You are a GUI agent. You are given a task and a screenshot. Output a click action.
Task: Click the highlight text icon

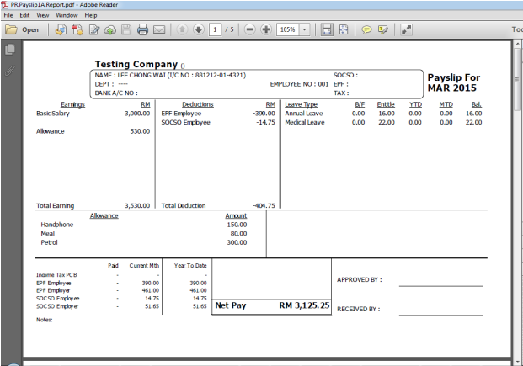(x=383, y=29)
